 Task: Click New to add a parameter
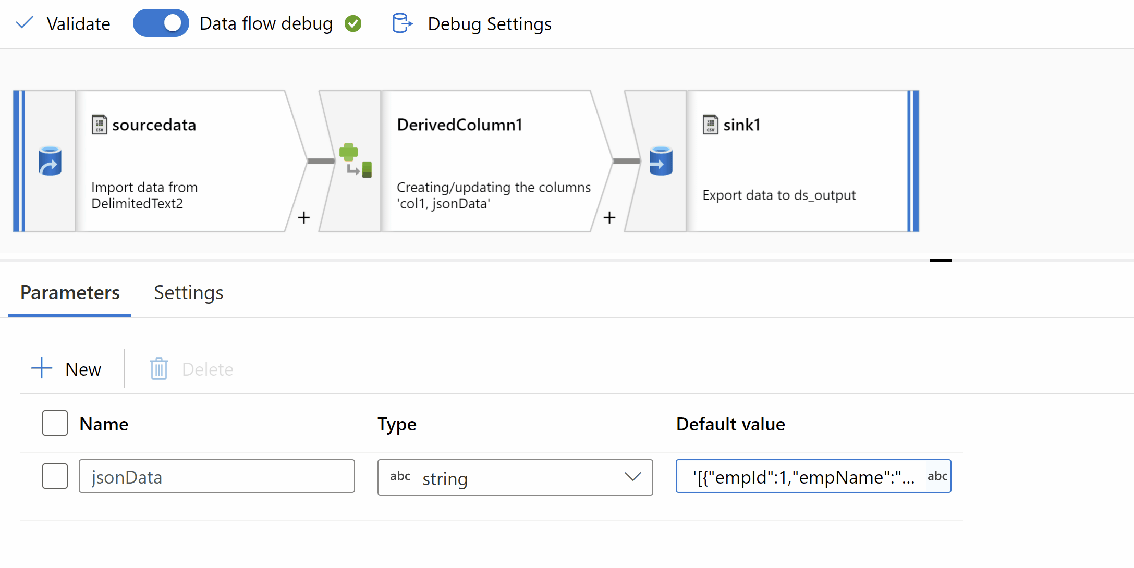tap(67, 369)
